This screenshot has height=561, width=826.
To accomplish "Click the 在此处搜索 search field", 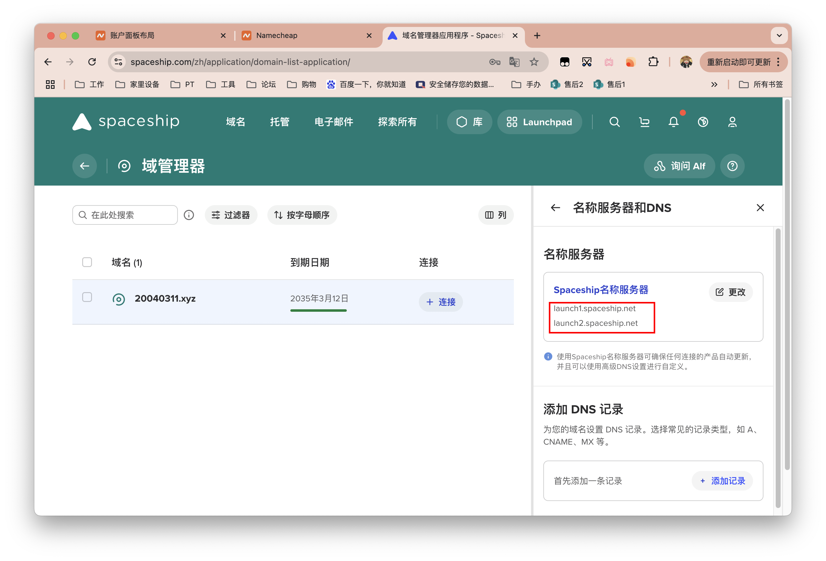I will tap(125, 215).
